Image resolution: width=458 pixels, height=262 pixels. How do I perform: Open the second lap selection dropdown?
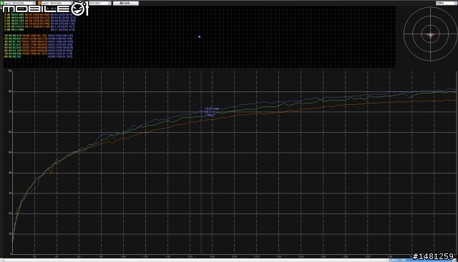tap(57, 3)
